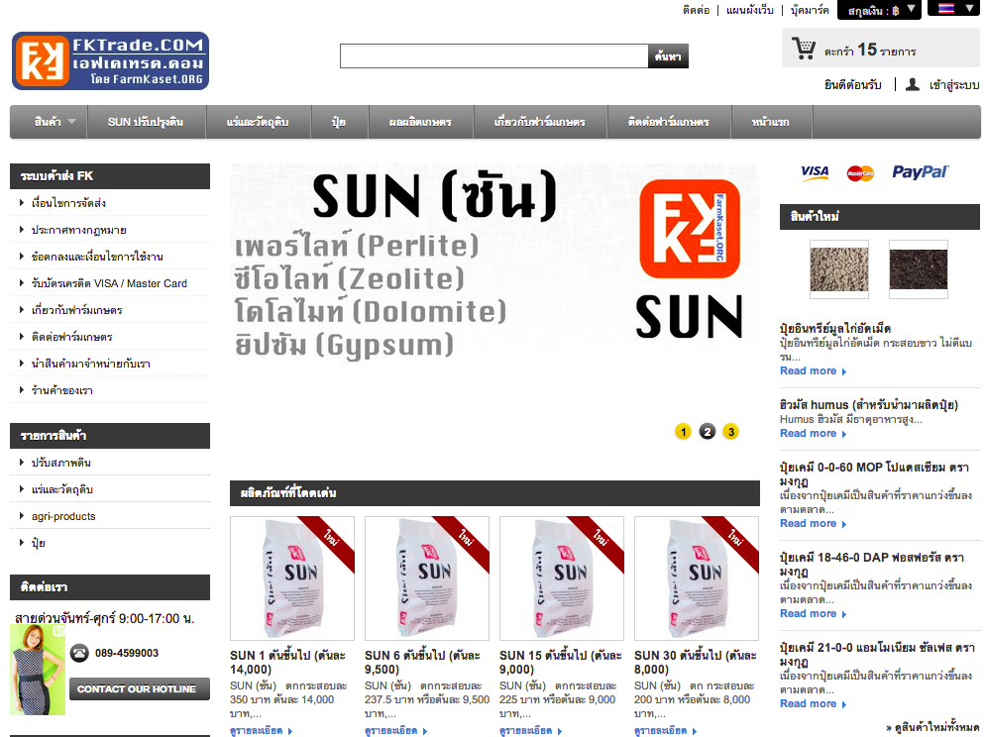Image resolution: width=985 pixels, height=737 pixels.
Task: Click the PayPal payment logo
Action: point(921,172)
